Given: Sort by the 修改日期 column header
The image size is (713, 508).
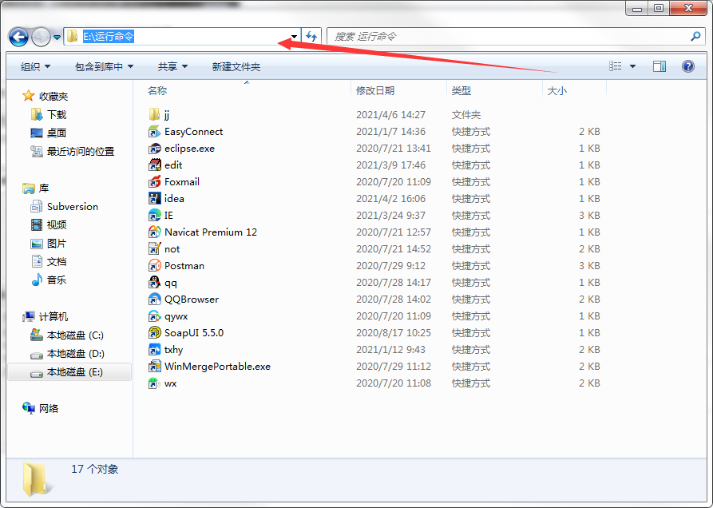Looking at the screenshot, I should (x=375, y=90).
